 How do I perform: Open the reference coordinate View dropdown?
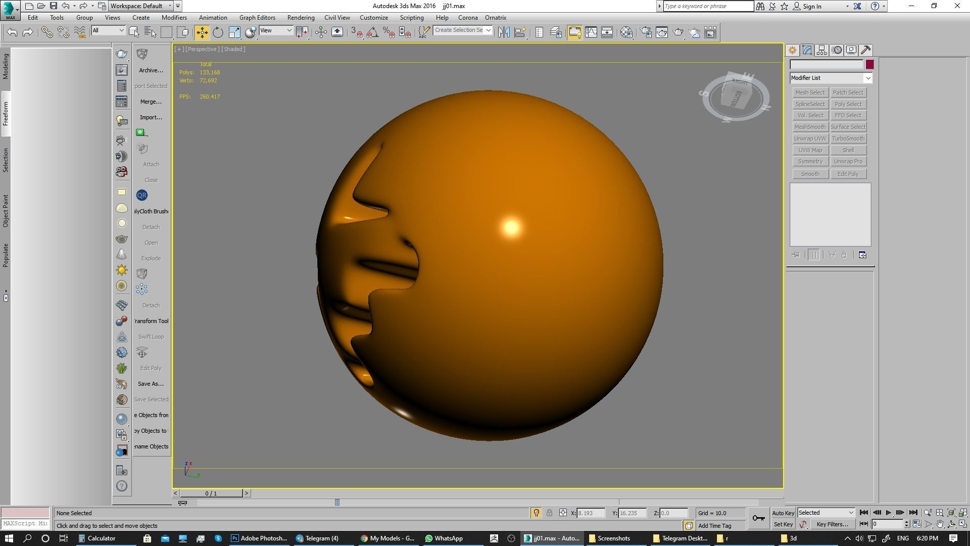tap(276, 30)
